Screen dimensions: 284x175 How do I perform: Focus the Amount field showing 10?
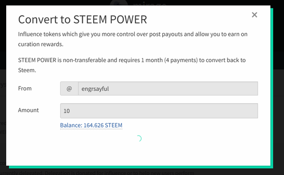pos(159,111)
